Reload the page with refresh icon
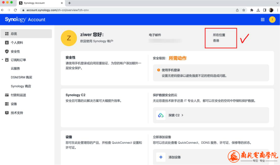Viewport: 280px width, 165px height. 15,10
